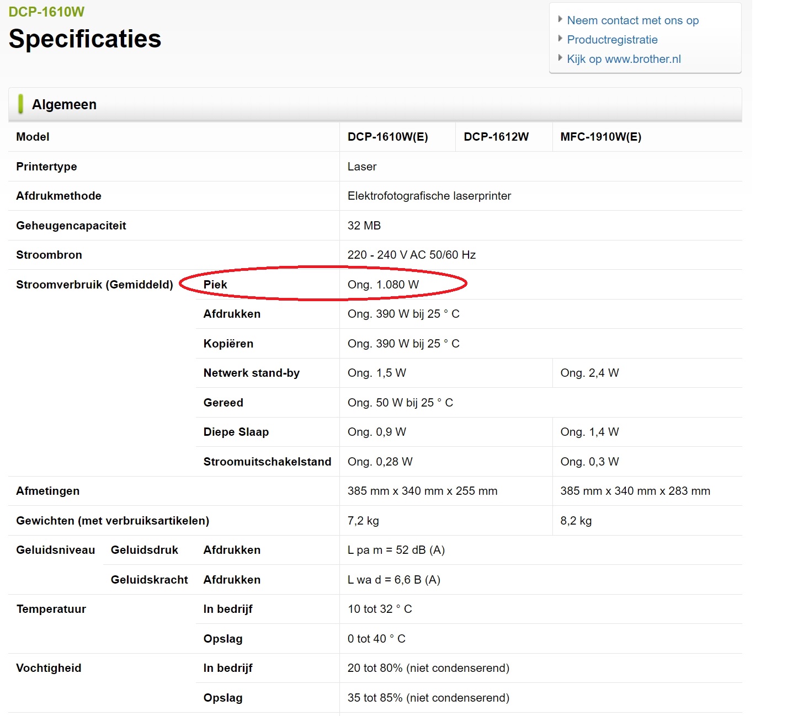The height and width of the screenshot is (716, 793).
Task: Click the circled Piek label
Action: 215,285
